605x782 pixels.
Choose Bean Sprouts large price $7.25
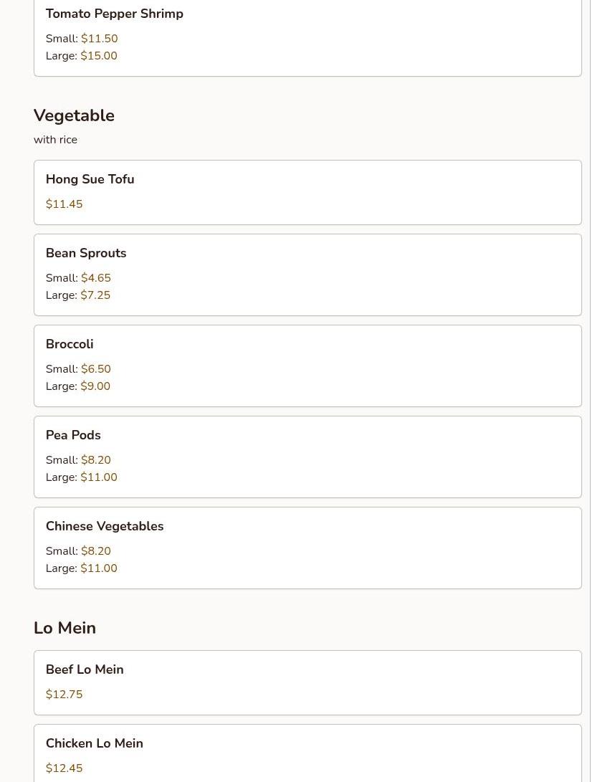(95, 295)
